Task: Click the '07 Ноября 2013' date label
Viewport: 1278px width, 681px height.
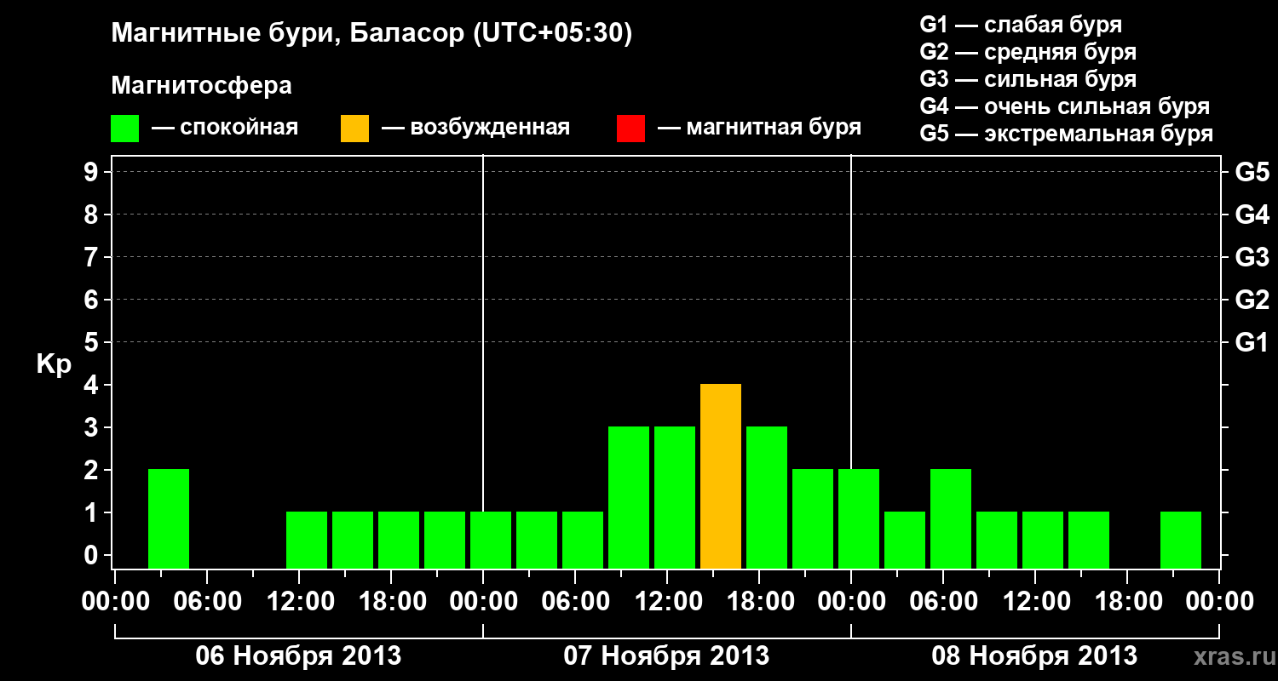Action: (666, 655)
